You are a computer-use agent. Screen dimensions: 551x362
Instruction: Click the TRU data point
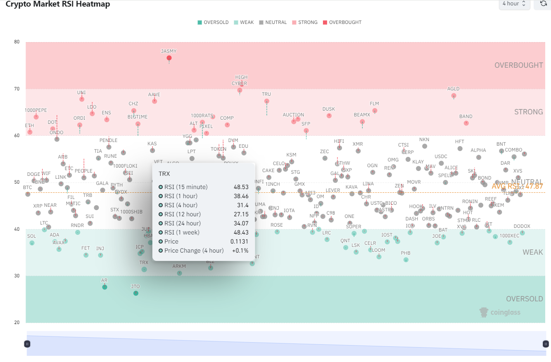267,101
